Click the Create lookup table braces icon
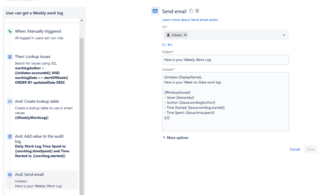334x195 pixels. 10,101
